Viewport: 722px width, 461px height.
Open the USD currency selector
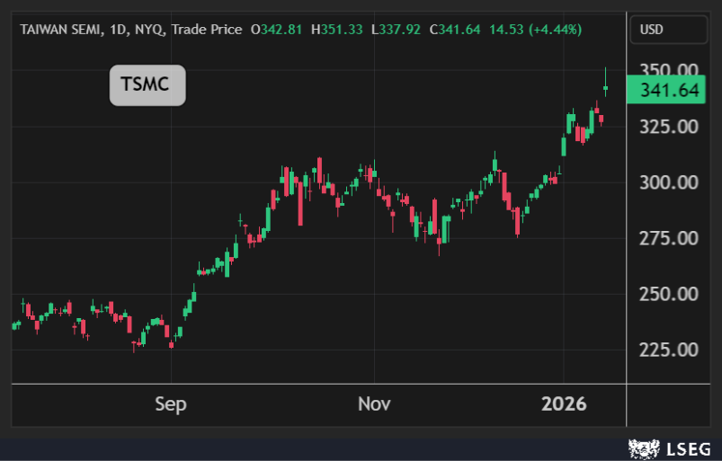coord(652,30)
